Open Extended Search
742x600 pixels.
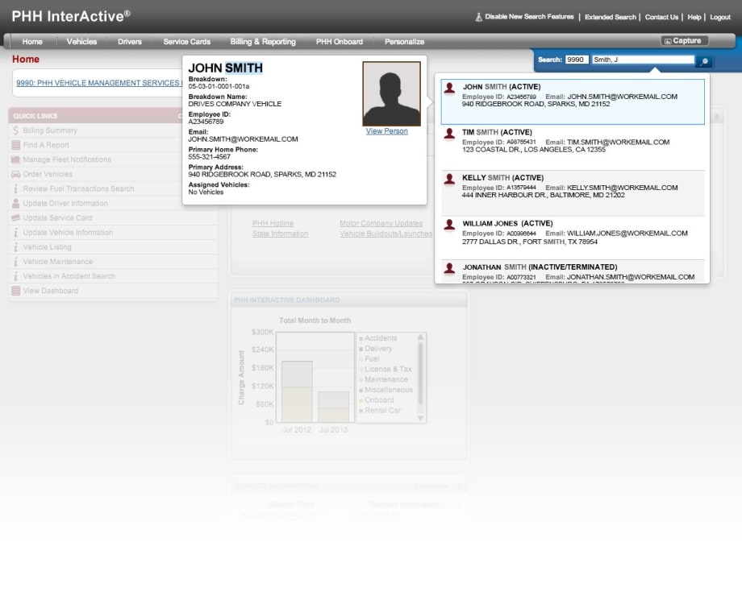point(611,17)
